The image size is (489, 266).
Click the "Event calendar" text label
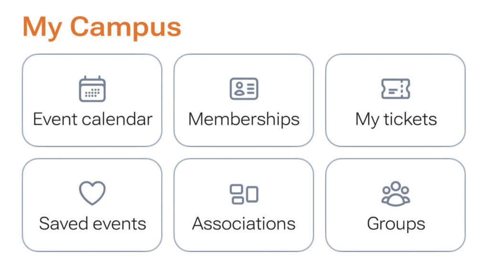click(x=93, y=119)
